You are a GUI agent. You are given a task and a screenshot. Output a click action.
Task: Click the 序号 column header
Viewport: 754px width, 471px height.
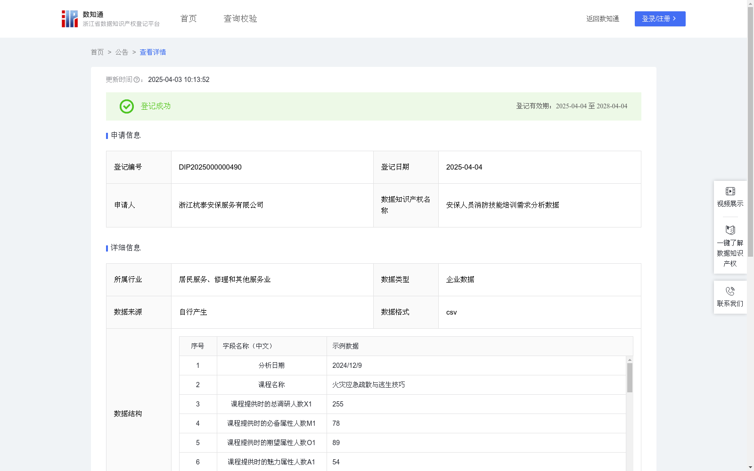point(197,346)
